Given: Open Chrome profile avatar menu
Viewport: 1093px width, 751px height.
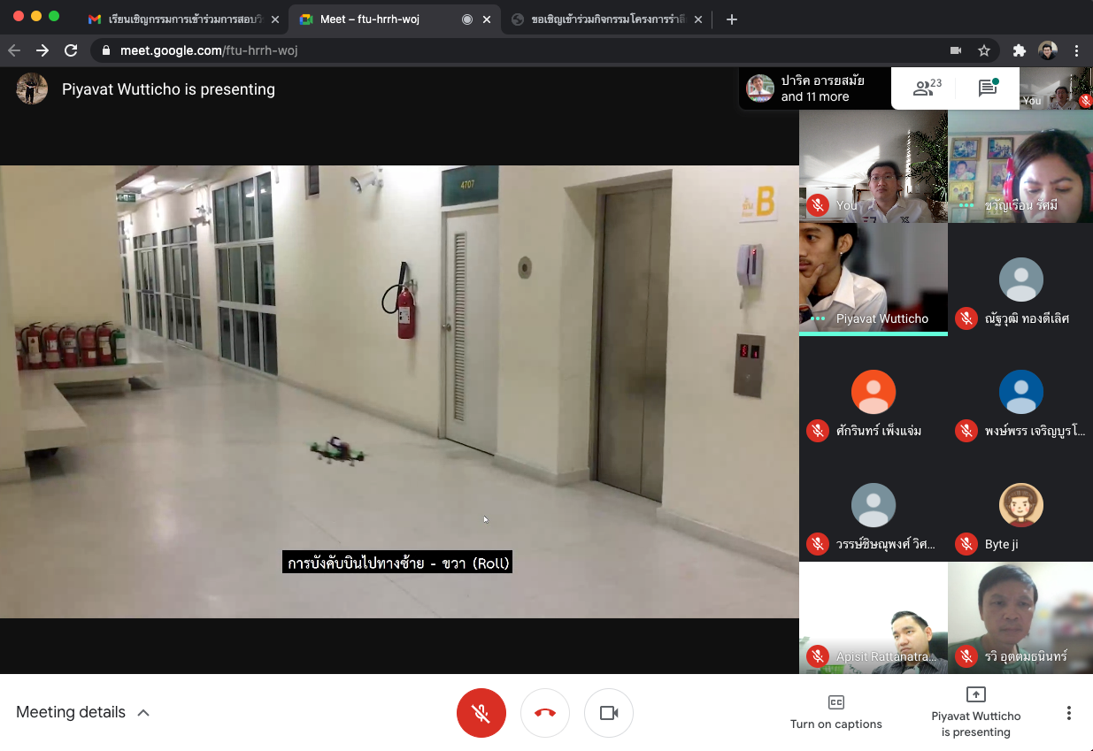Looking at the screenshot, I should [1048, 50].
